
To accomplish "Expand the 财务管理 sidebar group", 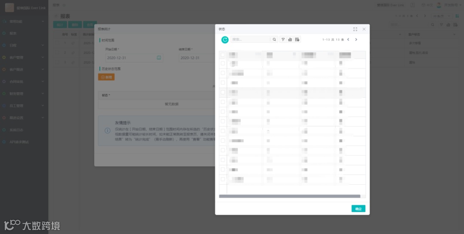I will point(24,94).
